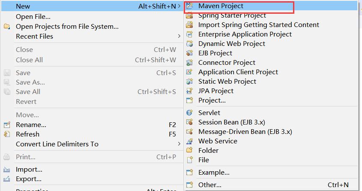Click the Enterprise Application Project icon

click(189, 34)
